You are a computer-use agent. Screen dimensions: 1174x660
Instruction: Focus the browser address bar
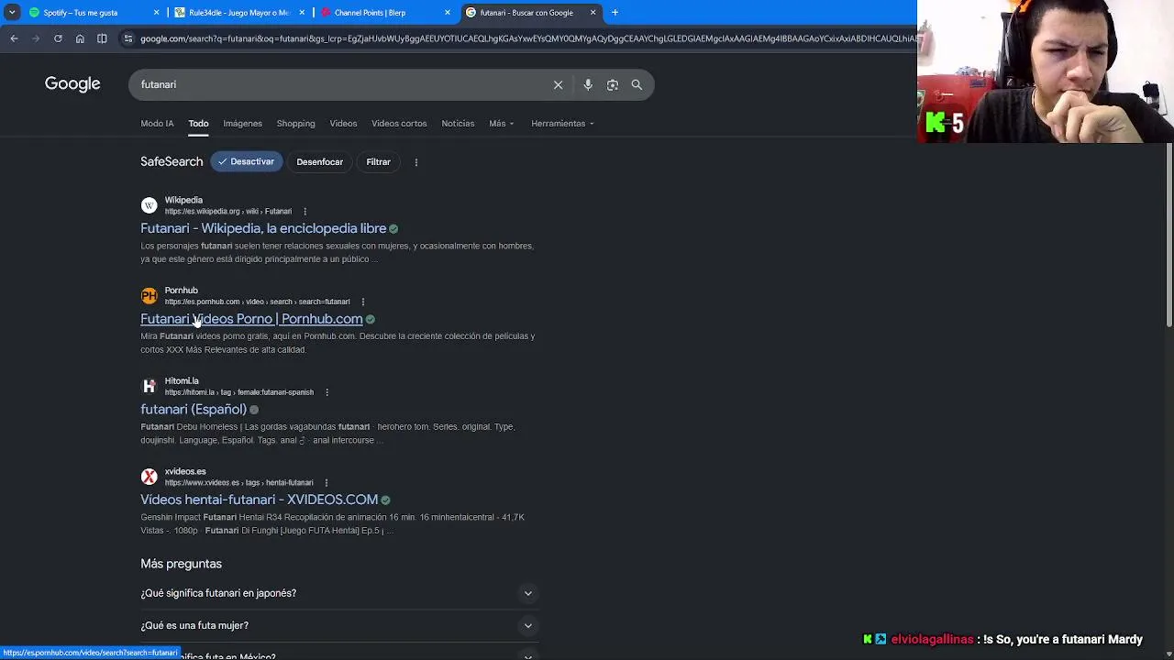tap(527, 38)
